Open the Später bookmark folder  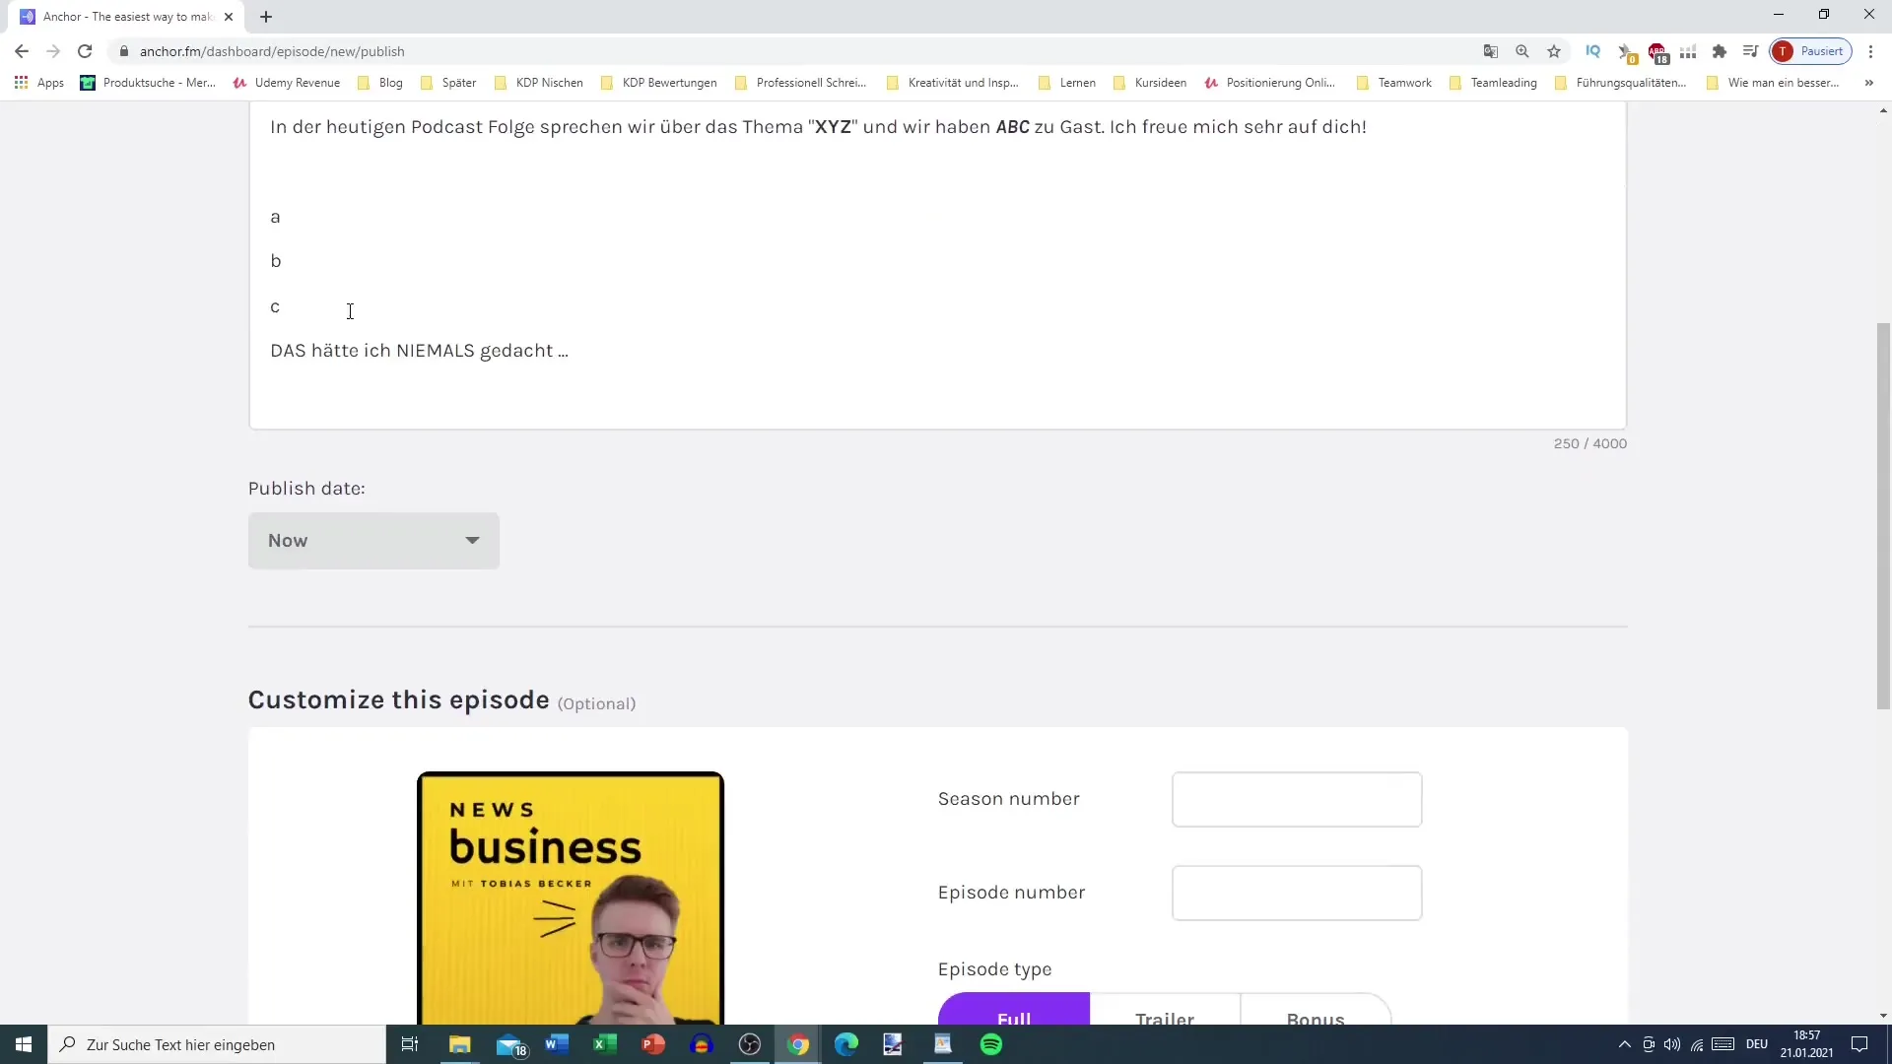[448, 83]
